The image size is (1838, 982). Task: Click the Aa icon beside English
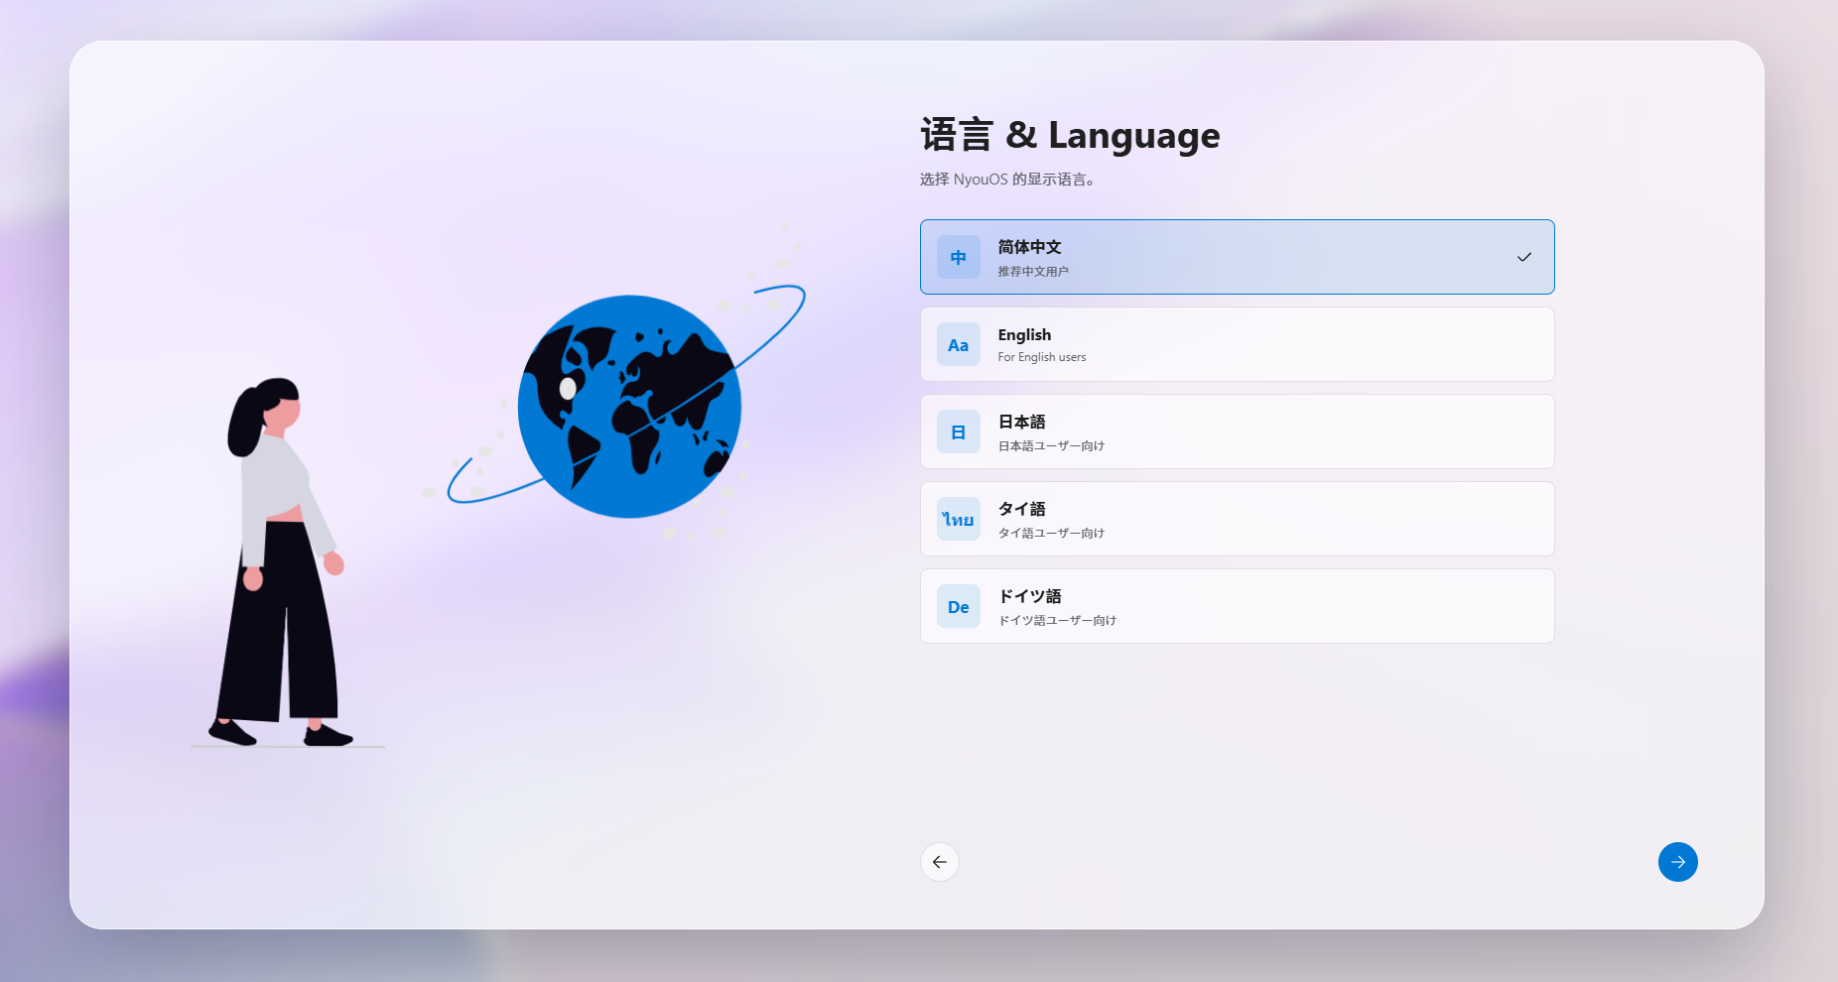[958, 344]
